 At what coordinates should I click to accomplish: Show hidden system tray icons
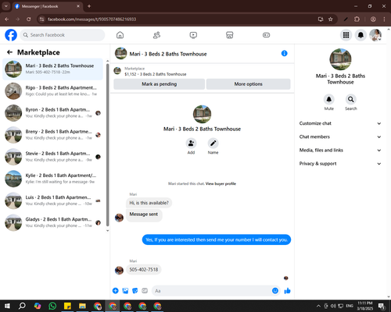click(318, 306)
